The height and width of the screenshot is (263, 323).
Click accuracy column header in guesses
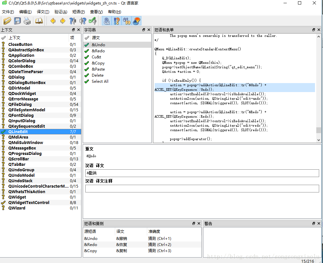pyautogui.click(x=174, y=231)
